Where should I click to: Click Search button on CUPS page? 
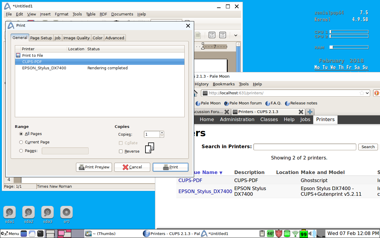(x=368, y=147)
